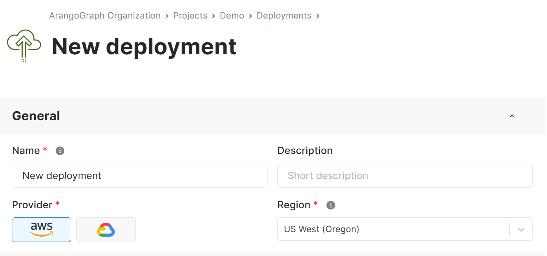Select AWS as the provider
The height and width of the screenshot is (256, 547).
point(42,230)
